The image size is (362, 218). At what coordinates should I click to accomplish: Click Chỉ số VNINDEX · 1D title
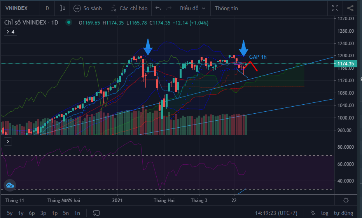(31, 23)
